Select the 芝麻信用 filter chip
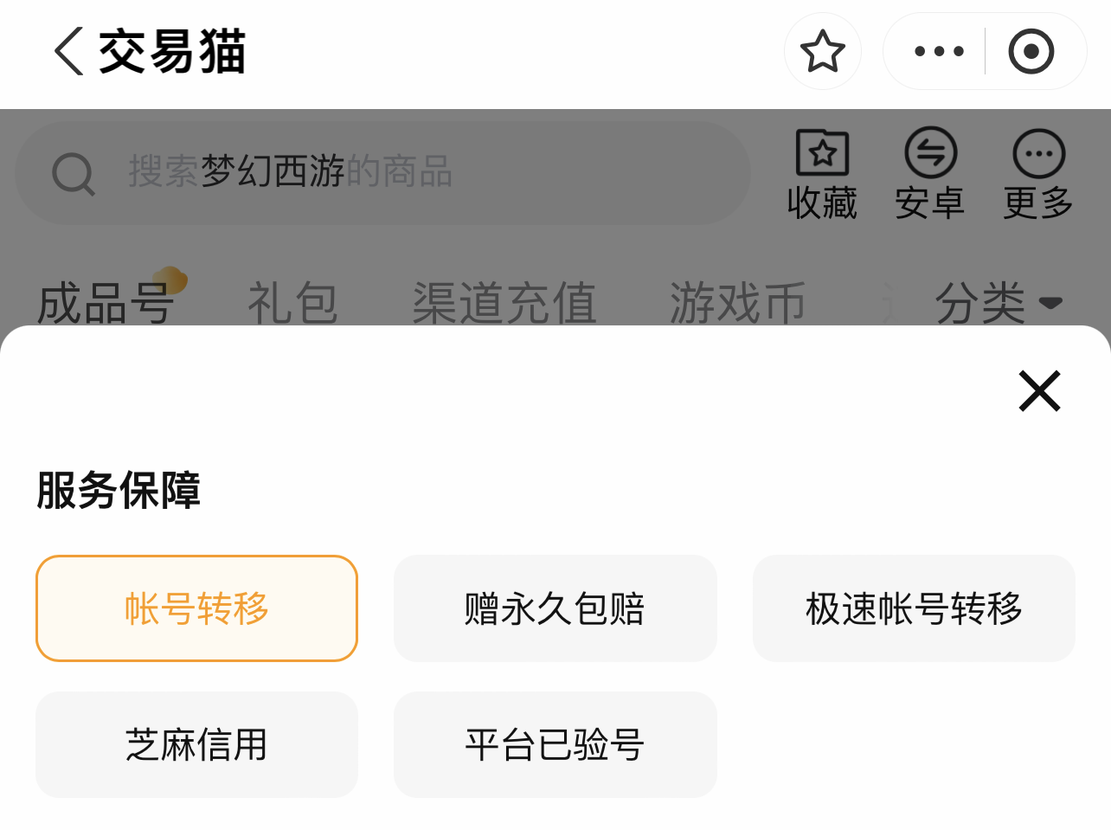Image resolution: width=1111 pixels, height=830 pixels. (x=196, y=744)
